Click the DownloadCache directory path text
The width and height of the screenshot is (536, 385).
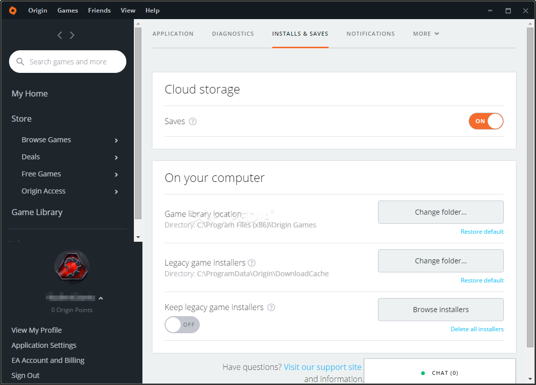263,274
